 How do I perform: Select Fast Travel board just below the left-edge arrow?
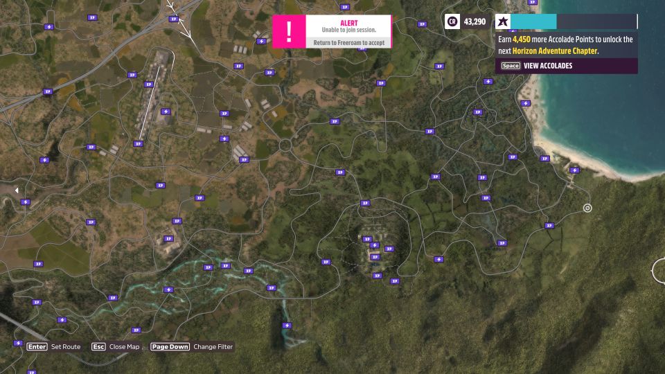[25, 202]
